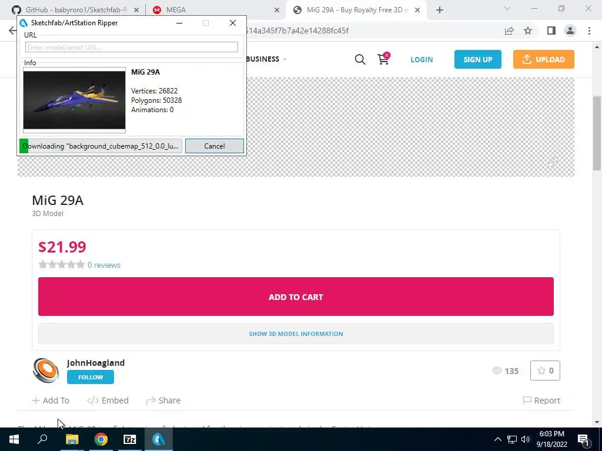602x451 pixels.
Task: Click the Polygons: 50328 text in Ripper
Action: pos(156,100)
